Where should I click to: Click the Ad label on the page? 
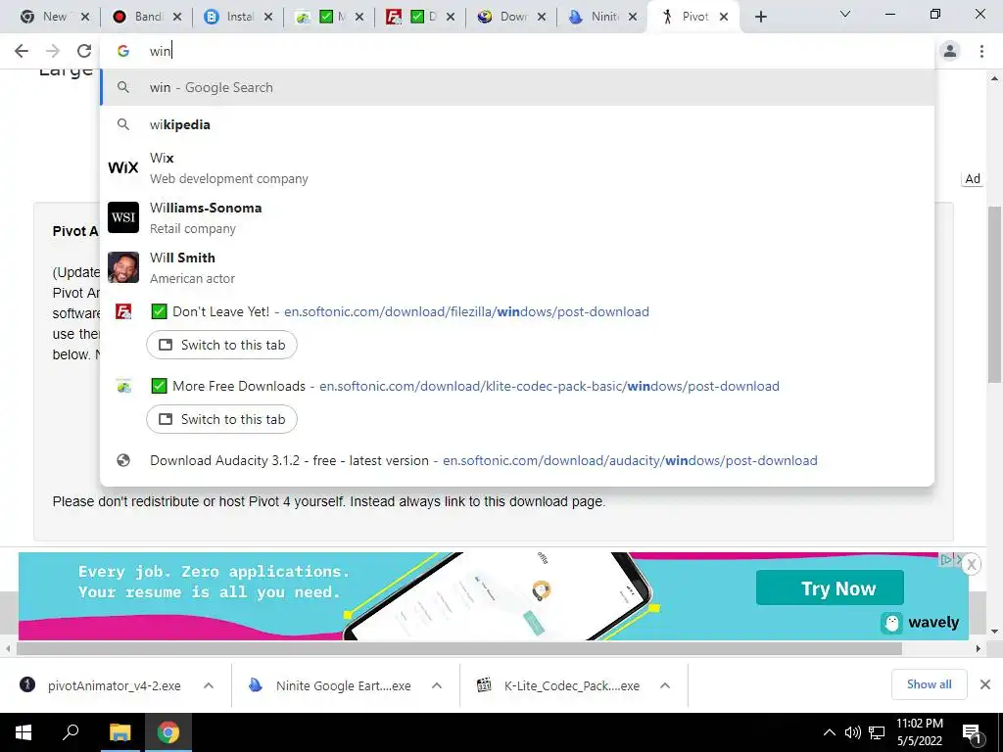(973, 179)
